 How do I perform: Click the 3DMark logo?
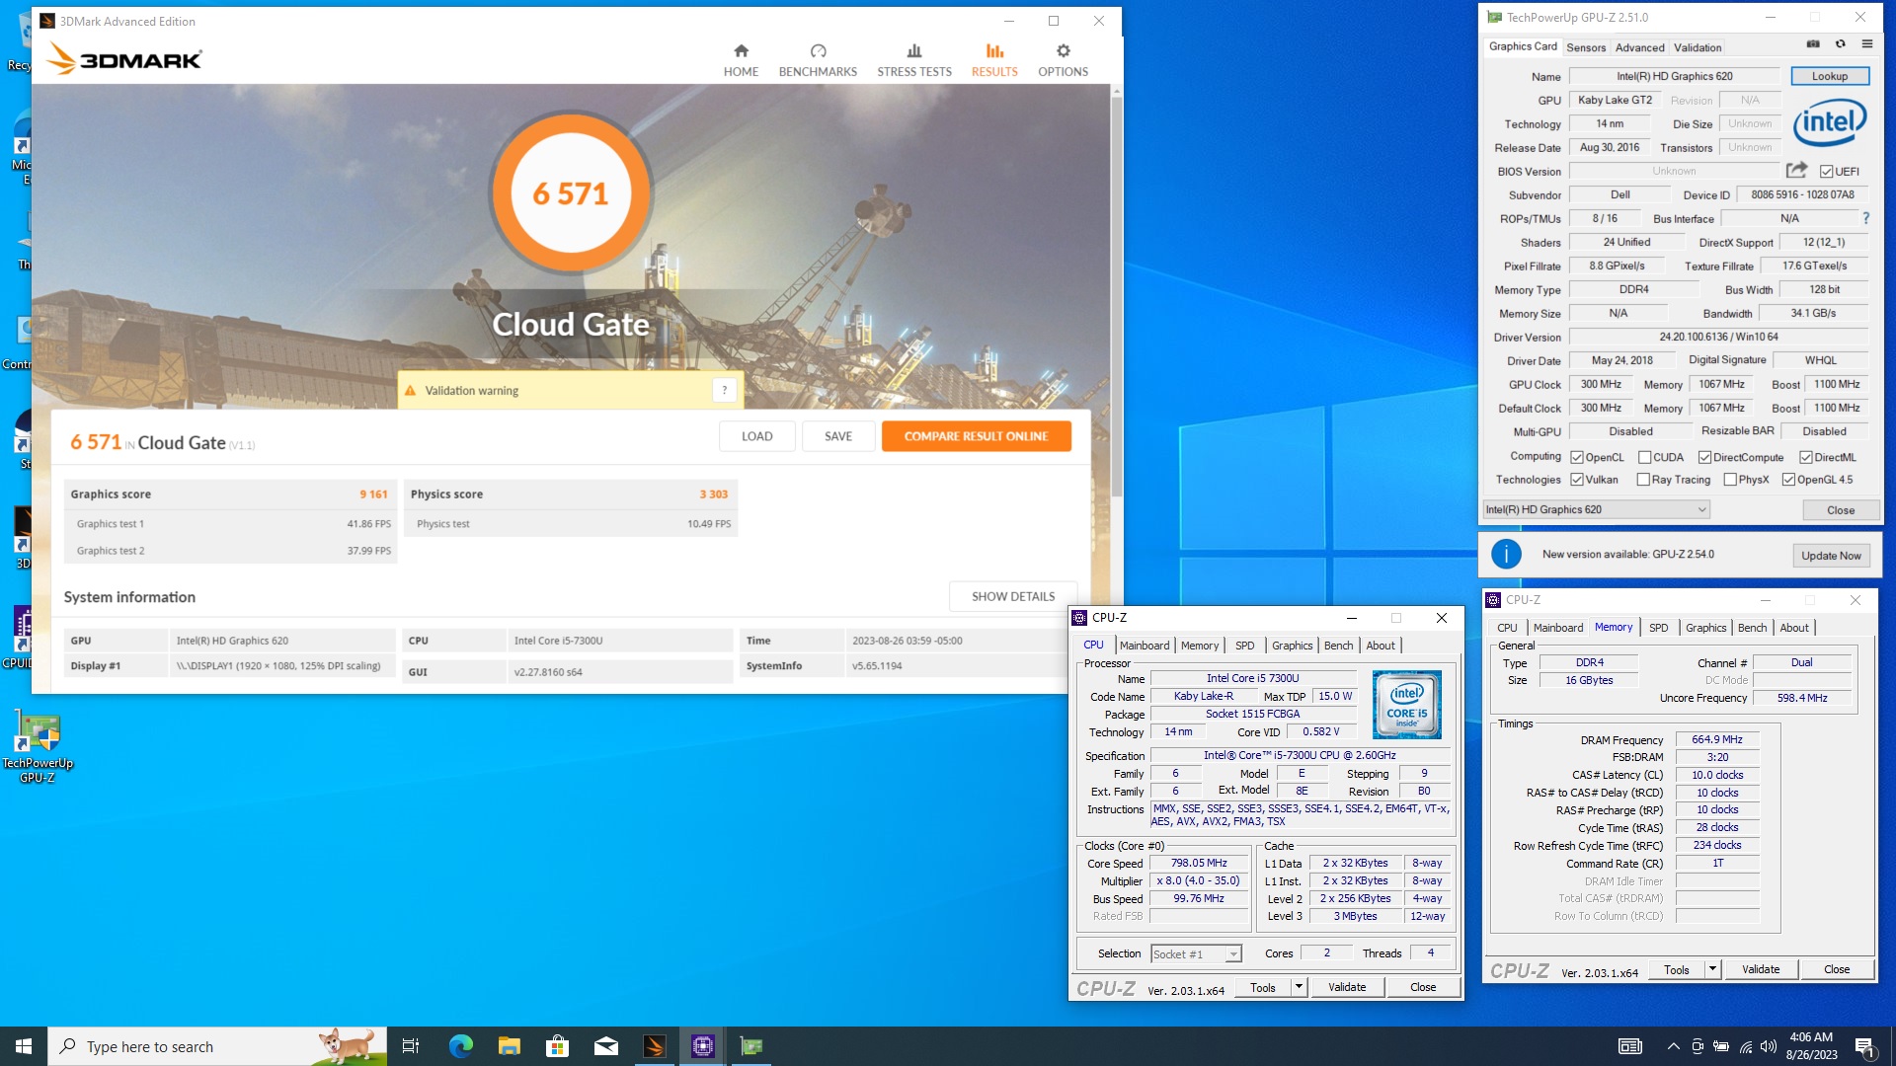pos(124,59)
